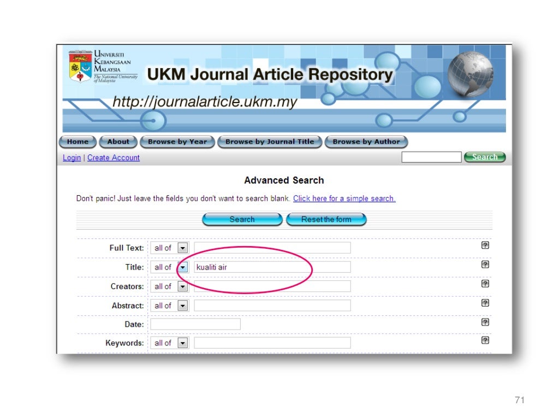Open help icon for Abstract field
The image size is (559, 419).
[485, 303]
